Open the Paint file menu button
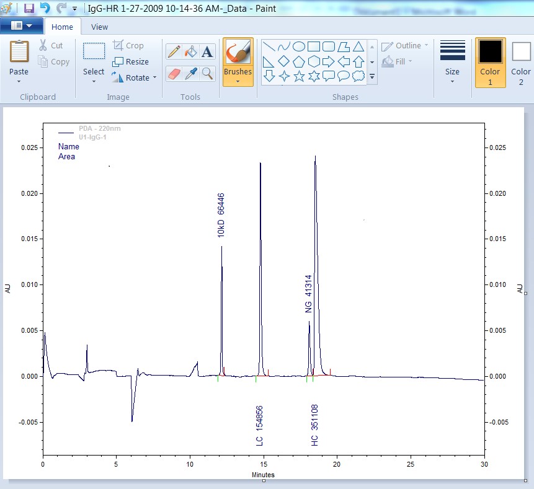Viewport: 534px width, 489px height. point(22,25)
